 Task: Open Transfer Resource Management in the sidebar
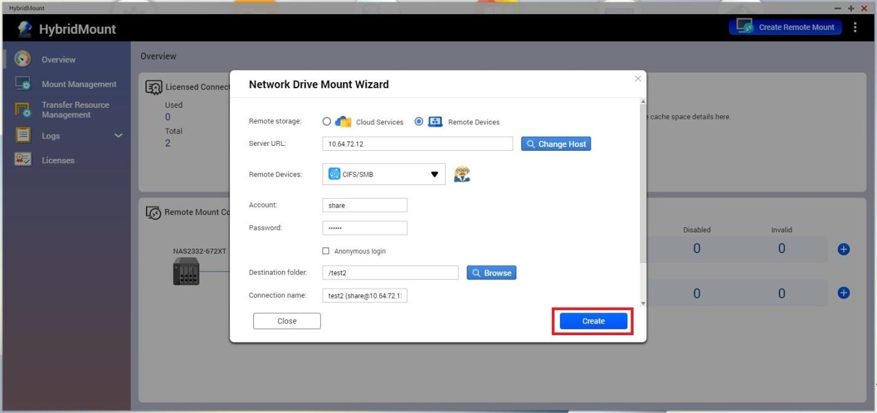tap(75, 110)
